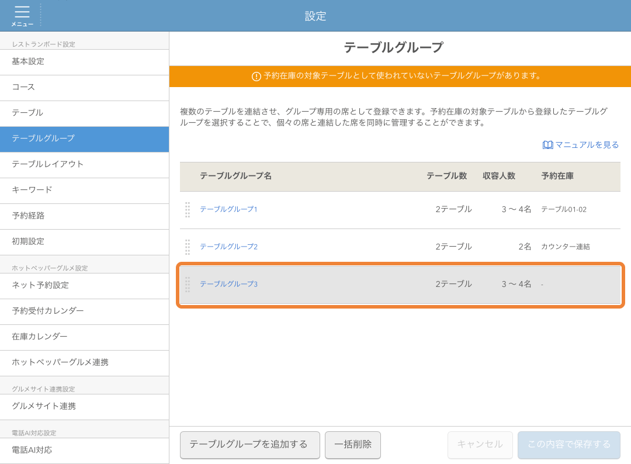Screen dimensions: 631x464
Task: Click the 一括削除 button
Action: tap(352, 445)
